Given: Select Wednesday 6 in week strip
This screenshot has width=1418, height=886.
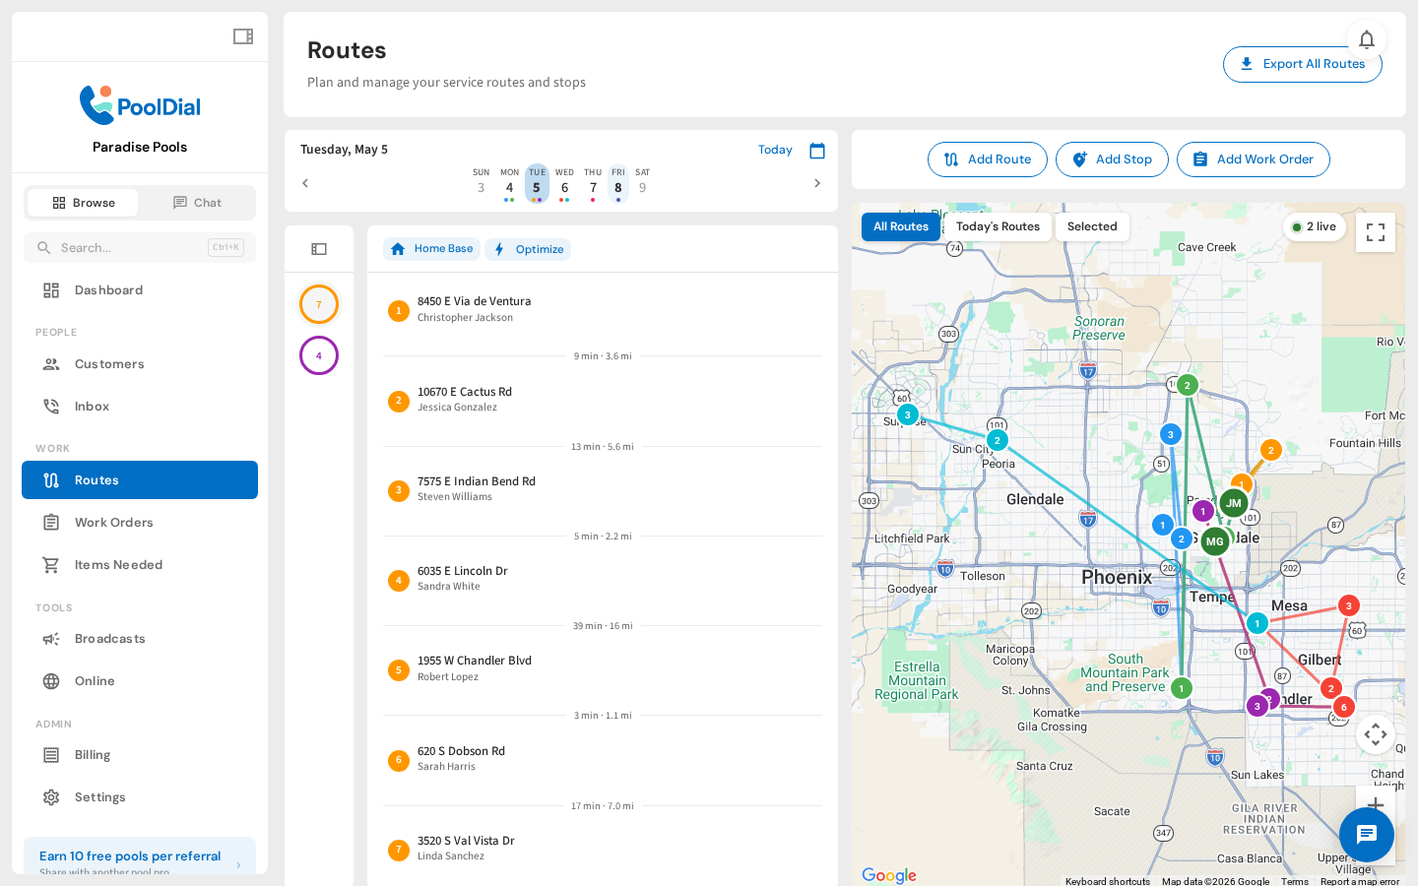Looking at the screenshot, I should [x=564, y=184].
